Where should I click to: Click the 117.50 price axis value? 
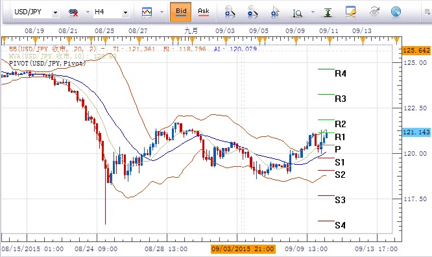pos(415,199)
